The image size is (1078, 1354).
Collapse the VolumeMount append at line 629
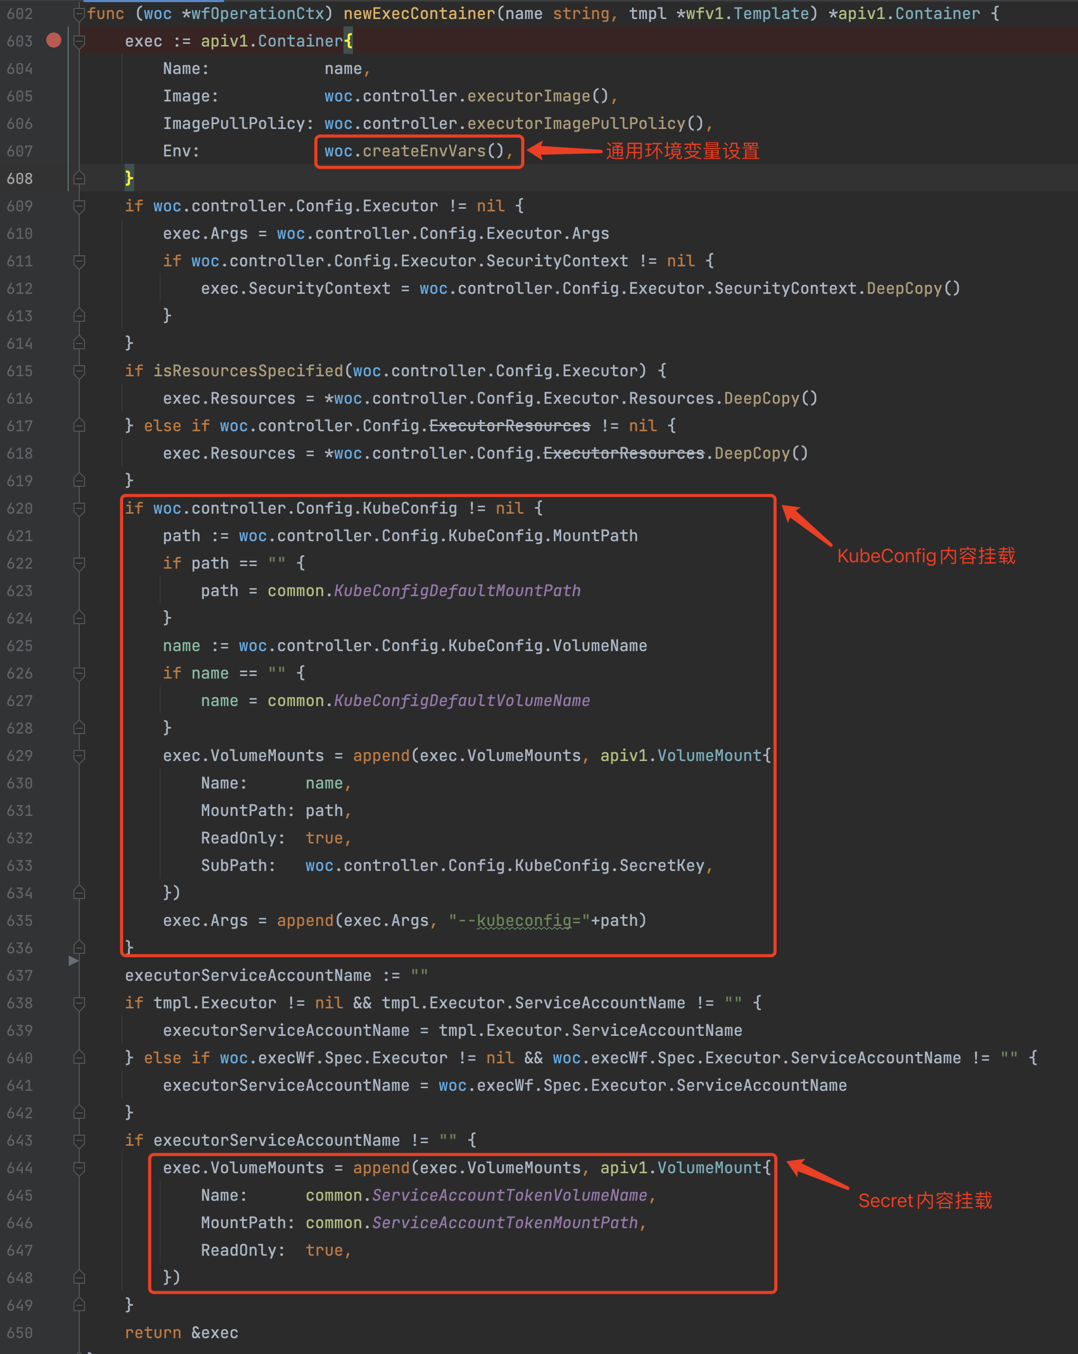(79, 756)
